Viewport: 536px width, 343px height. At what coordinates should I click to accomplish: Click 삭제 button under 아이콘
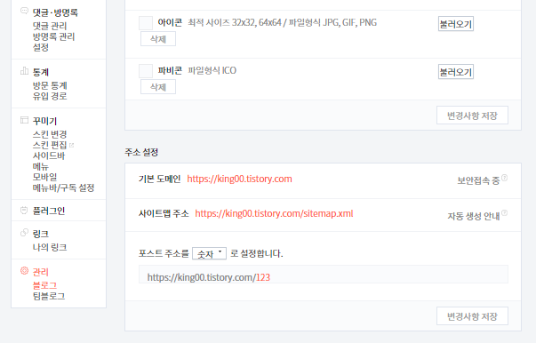tap(158, 39)
